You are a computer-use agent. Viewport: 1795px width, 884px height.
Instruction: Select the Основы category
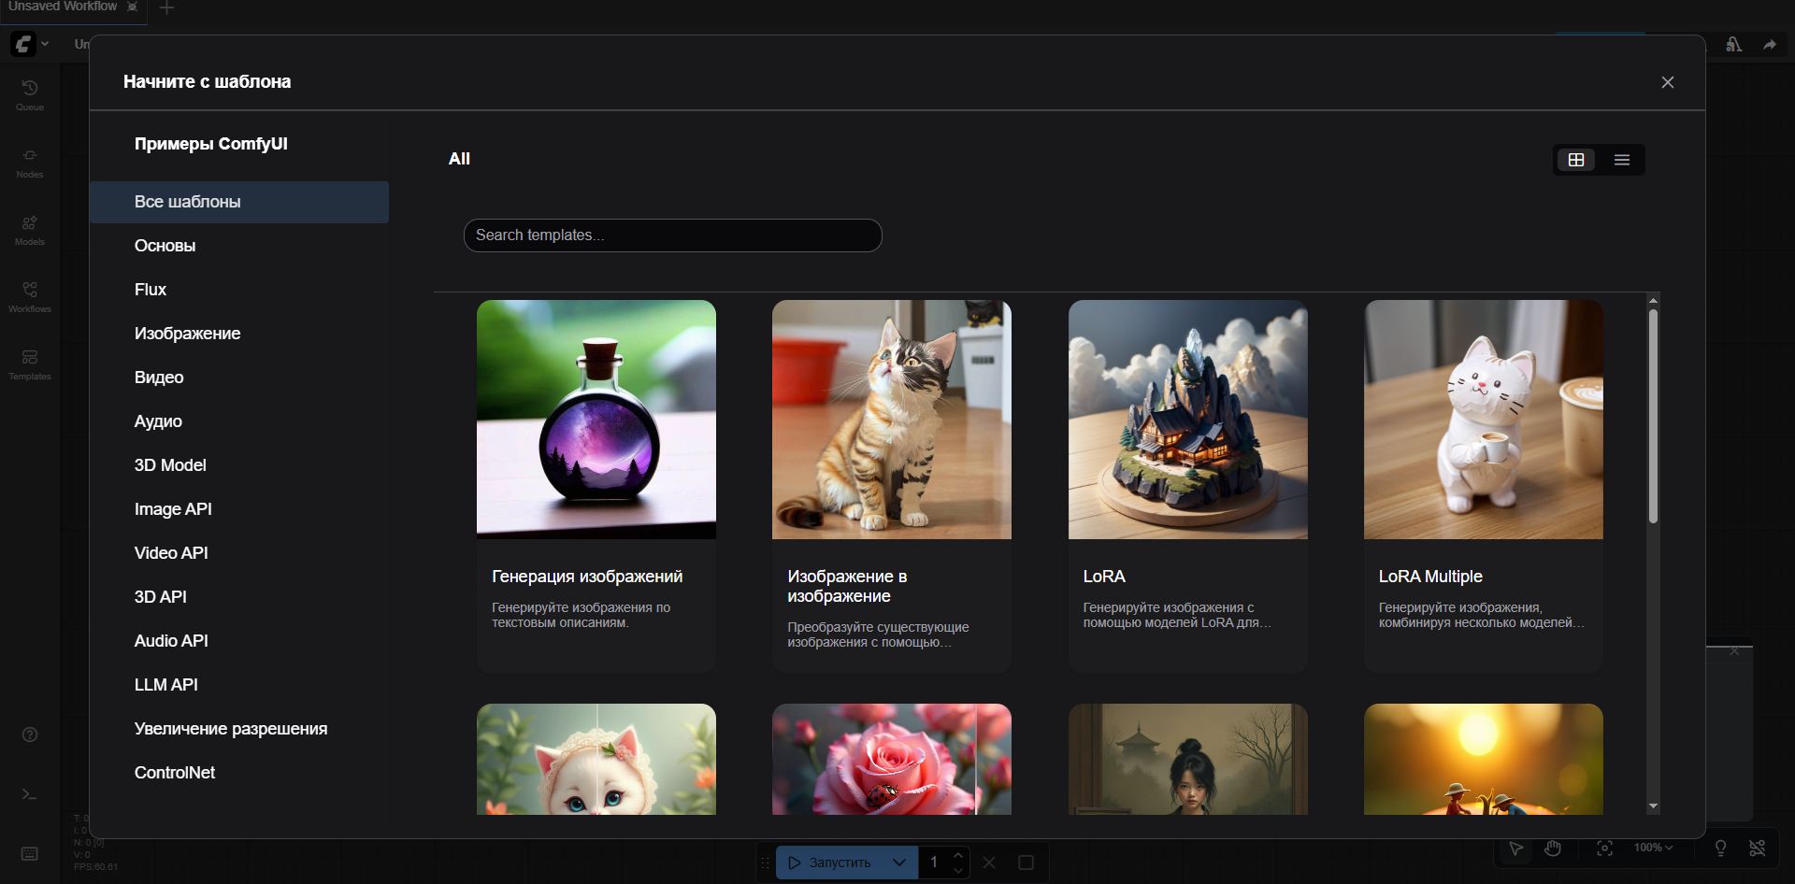tap(239, 246)
